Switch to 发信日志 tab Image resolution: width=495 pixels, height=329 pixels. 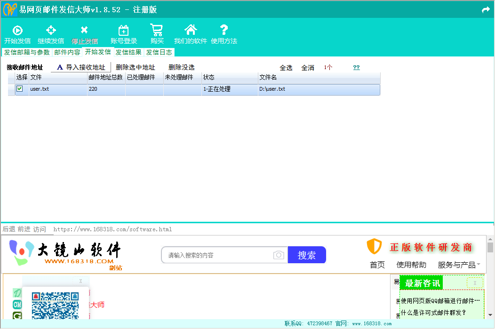pos(159,52)
